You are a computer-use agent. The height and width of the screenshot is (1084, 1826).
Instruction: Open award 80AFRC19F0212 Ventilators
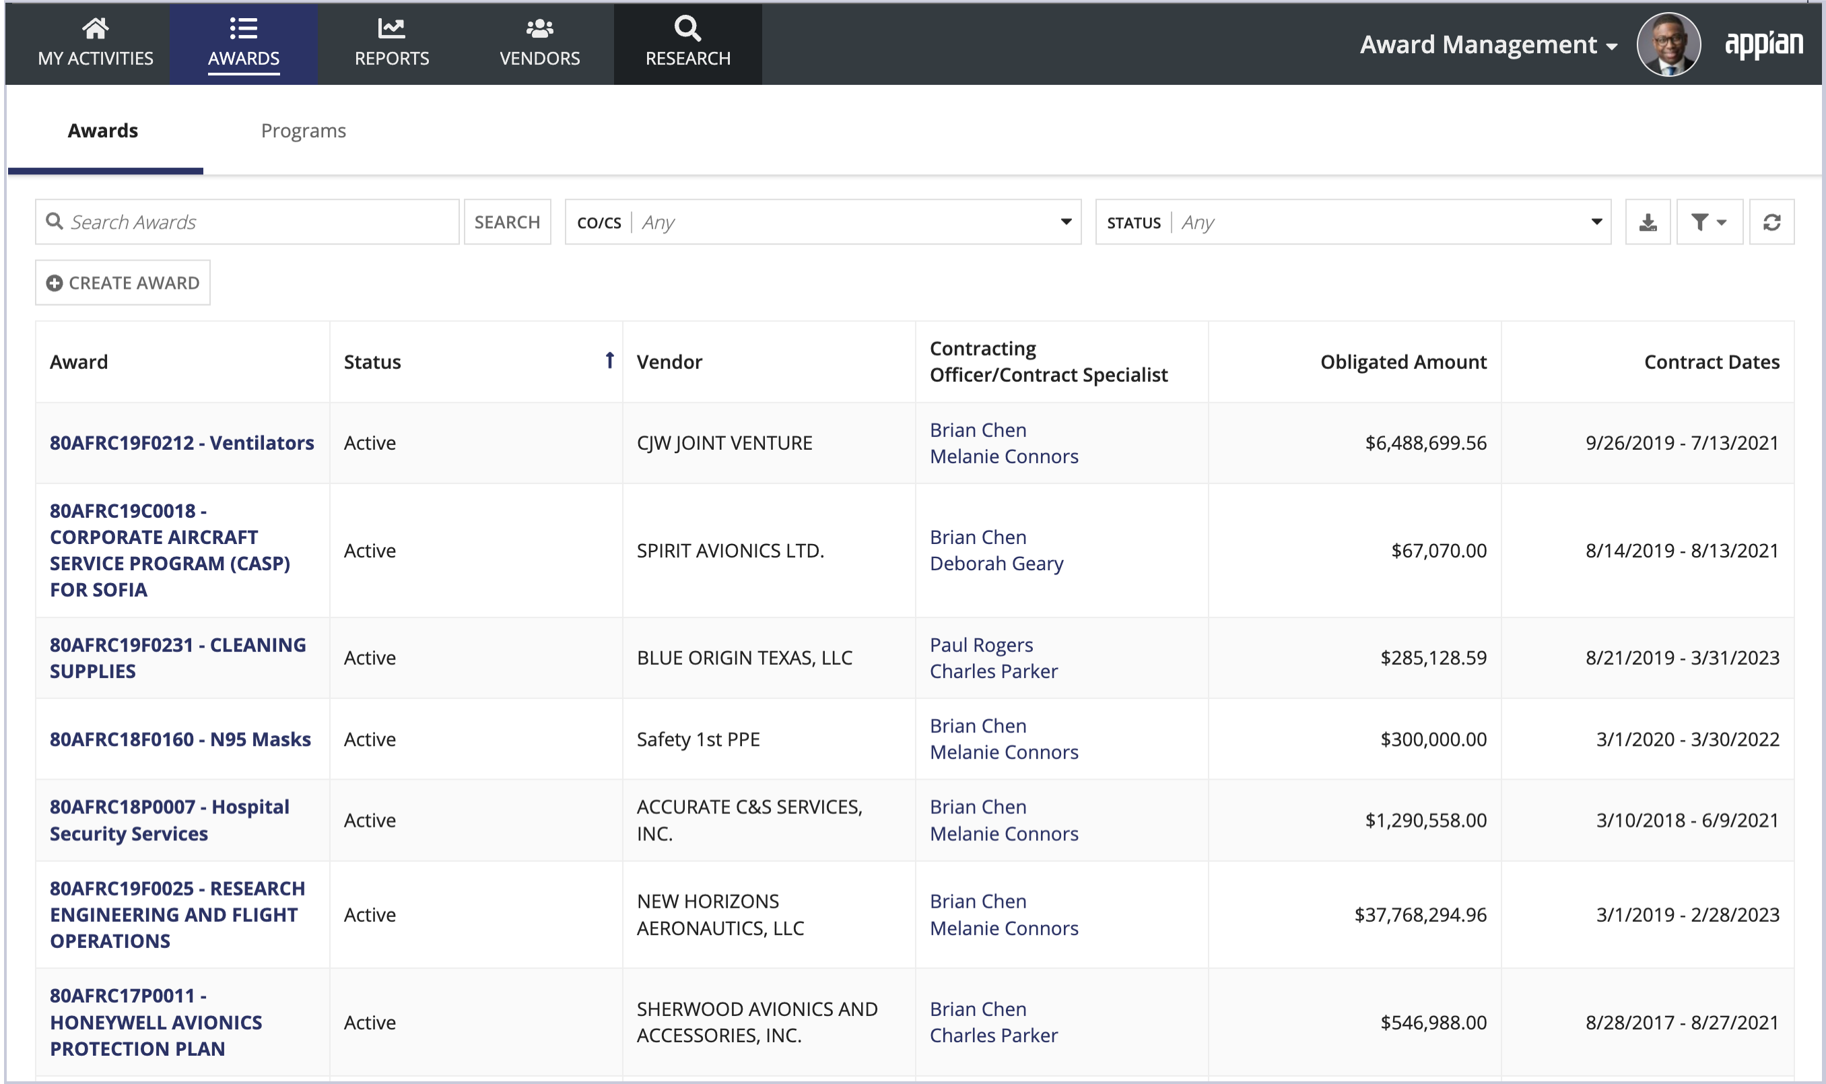coord(180,442)
